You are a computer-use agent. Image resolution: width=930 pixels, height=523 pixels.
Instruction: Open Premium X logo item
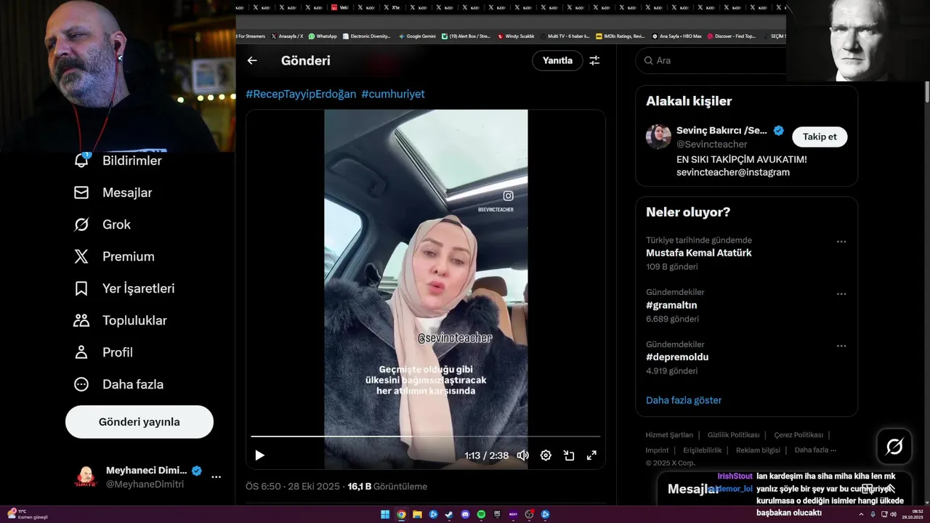[x=81, y=256]
